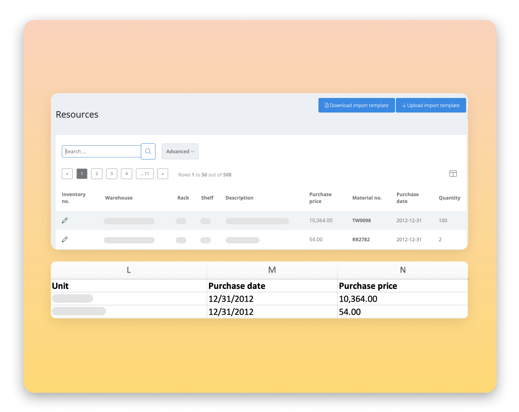The image size is (519, 412).
Task: Sort by Quantity column header
Action: 449,198
